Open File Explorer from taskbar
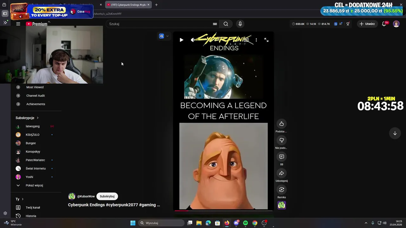Image resolution: width=406 pixels, height=228 pixels. (199, 223)
